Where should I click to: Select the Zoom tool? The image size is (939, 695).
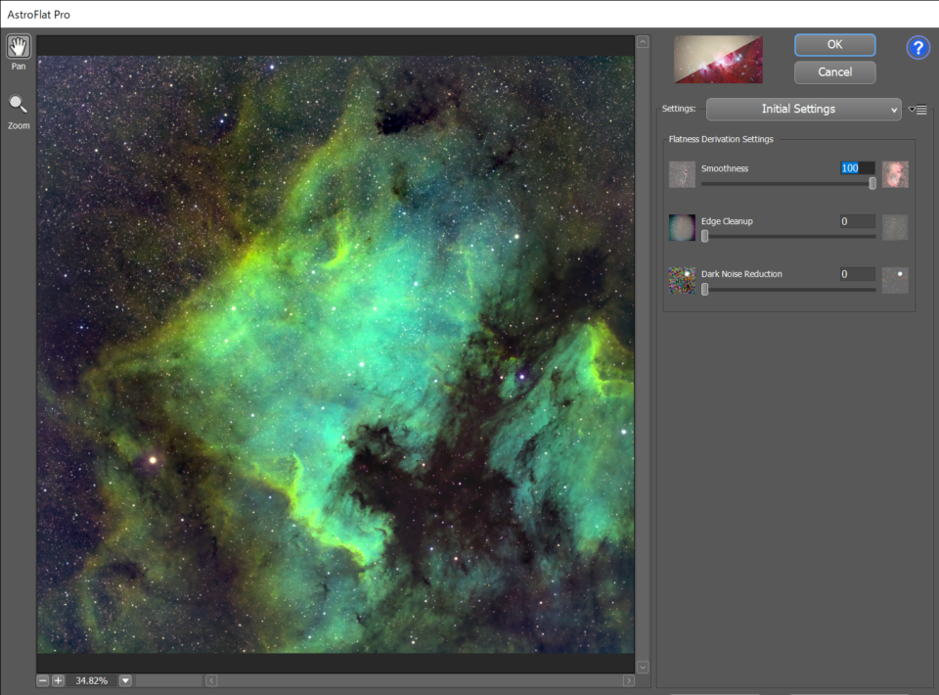18,104
